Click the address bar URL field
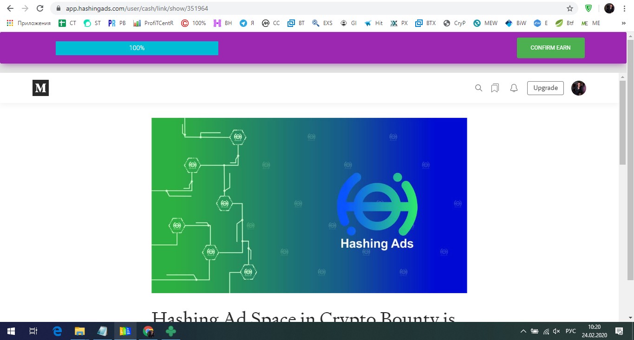 (x=314, y=8)
